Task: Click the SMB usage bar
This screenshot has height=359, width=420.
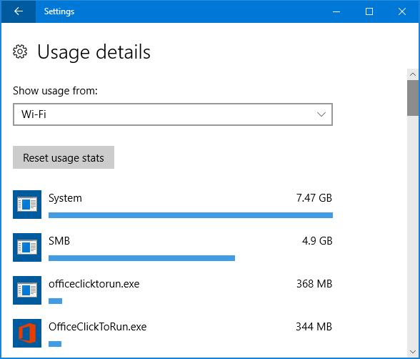Action: tap(141, 258)
